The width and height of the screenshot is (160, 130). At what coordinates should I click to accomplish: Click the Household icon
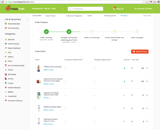(6, 96)
